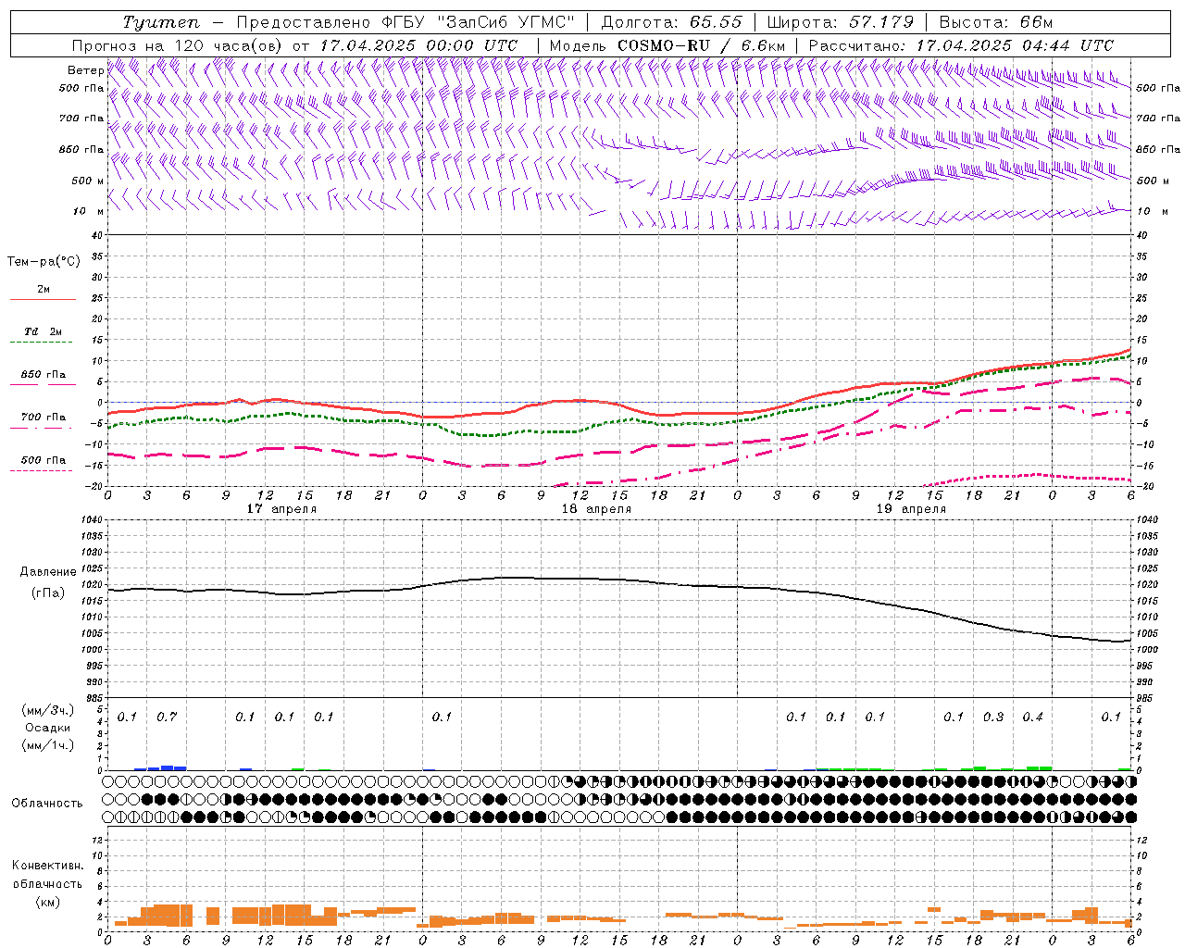Screen dimensions: 1185x948
Task: Click the (км) unit label
Action: (x=48, y=902)
